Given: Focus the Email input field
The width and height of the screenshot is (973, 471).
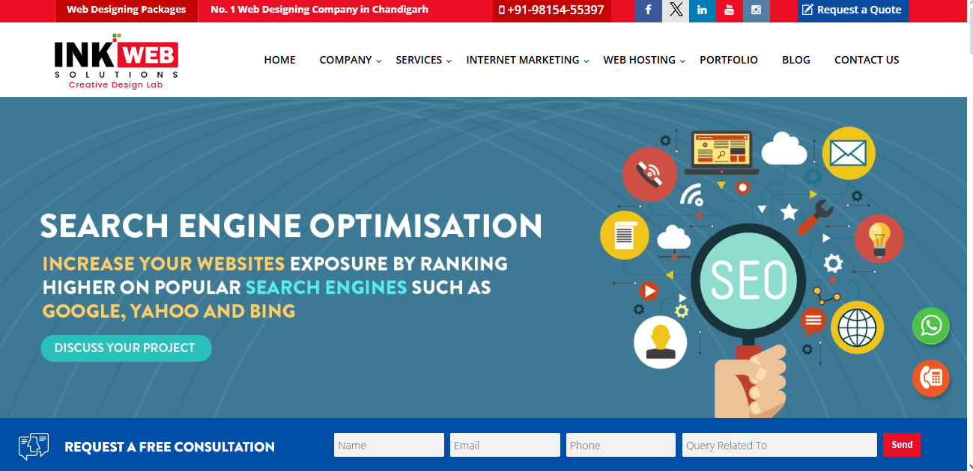Looking at the screenshot, I should coord(505,445).
